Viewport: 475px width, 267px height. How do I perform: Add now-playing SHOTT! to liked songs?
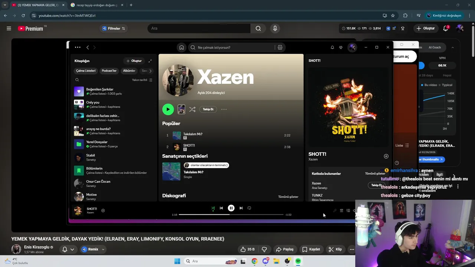coord(103,211)
